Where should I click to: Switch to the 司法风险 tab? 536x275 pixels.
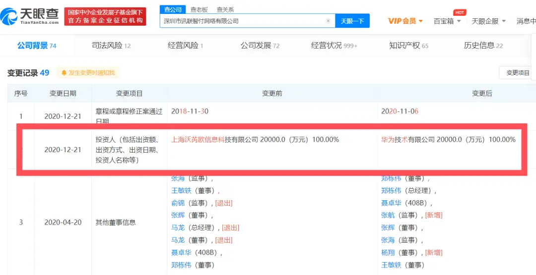click(112, 46)
